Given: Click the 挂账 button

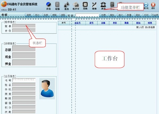Looking at the screenshot, I should (x=54, y=15).
